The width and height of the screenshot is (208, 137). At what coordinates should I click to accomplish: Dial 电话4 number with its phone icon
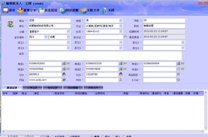[x=64, y=69]
